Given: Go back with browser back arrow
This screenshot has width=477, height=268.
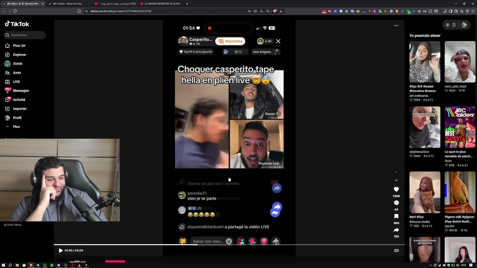Looking at the screenshot, I should 4,11.
